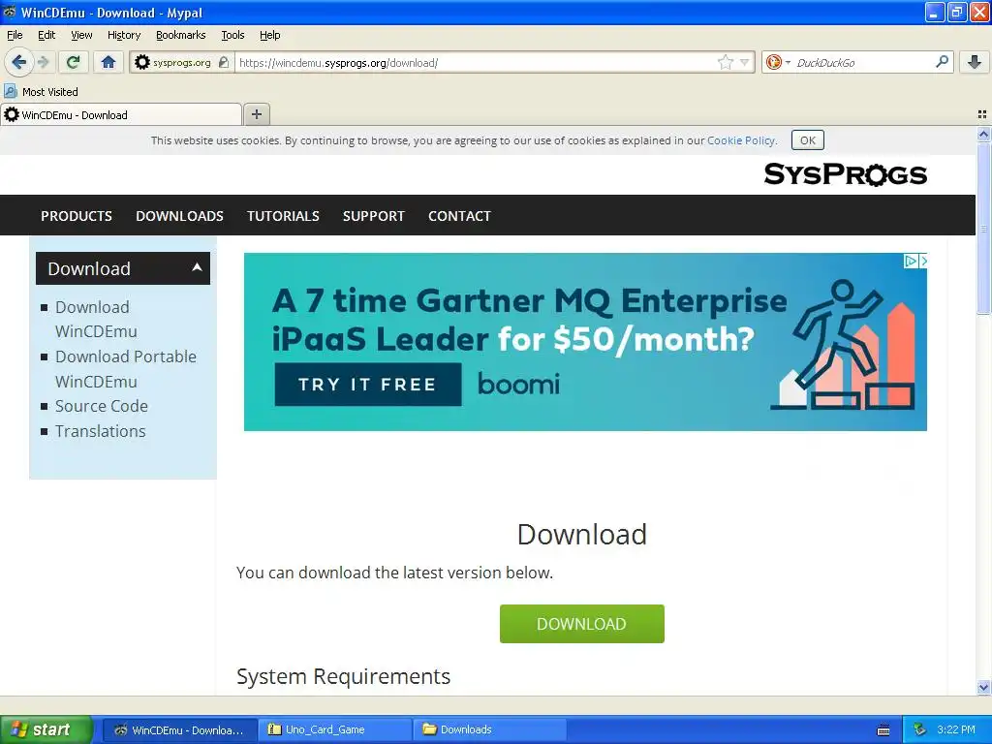Open the Downloads arrow toolbar button
992x744 pixels.
pyautogui.click(x=975, y=62)
